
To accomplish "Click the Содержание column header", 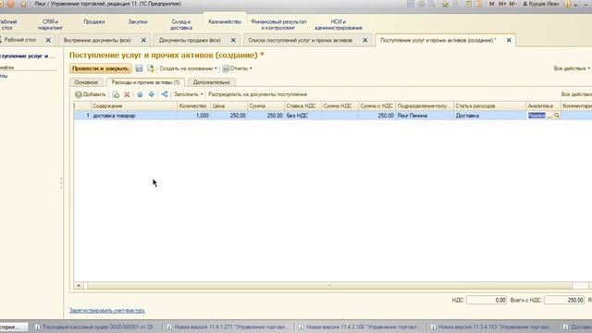I will point(133,106).
